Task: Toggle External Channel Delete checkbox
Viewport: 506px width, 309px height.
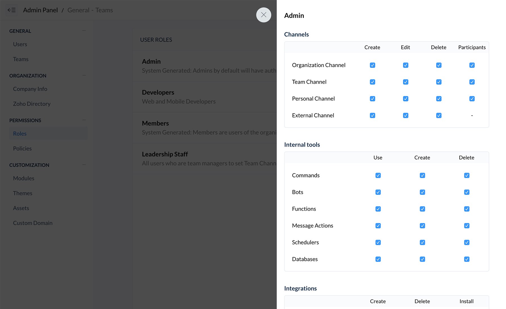Action: (439, 115)
